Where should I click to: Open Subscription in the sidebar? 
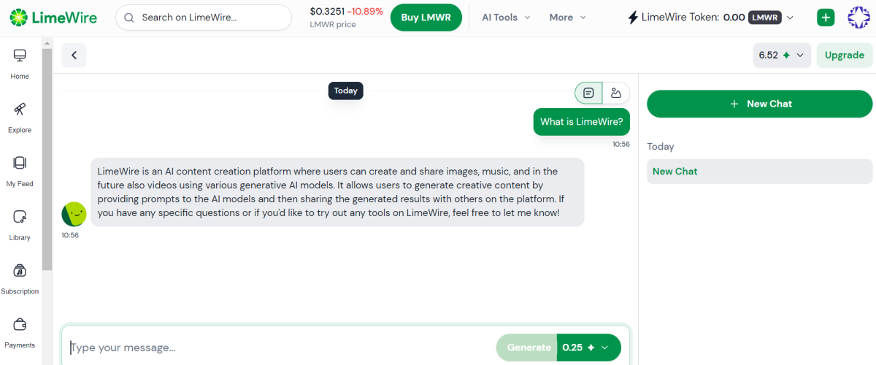click(x=20, y=278)
